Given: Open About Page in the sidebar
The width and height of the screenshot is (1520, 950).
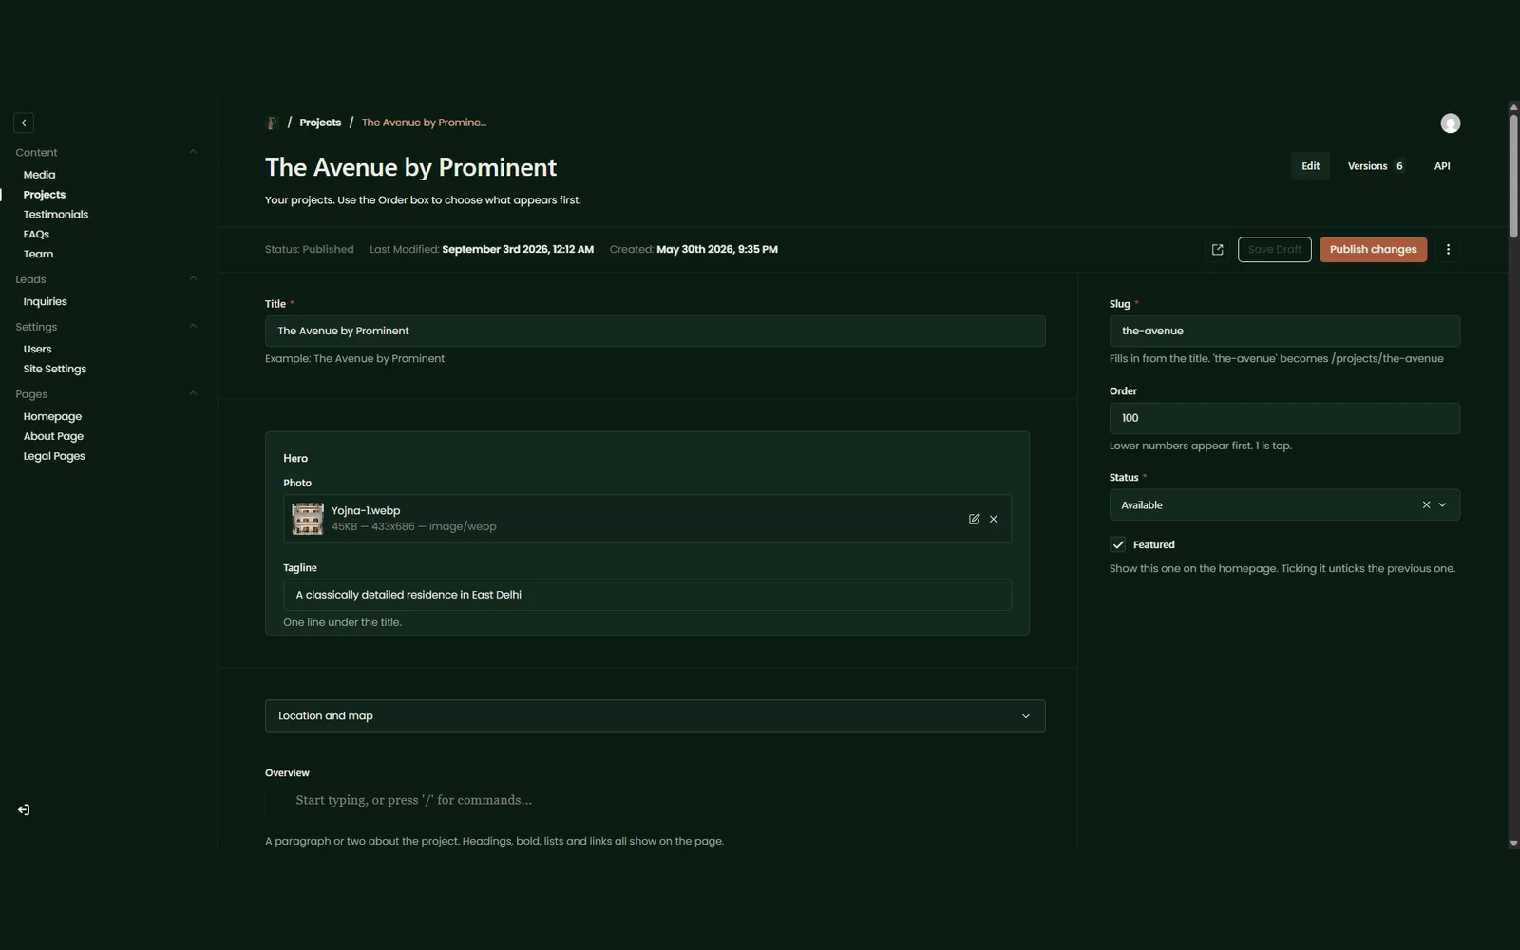Looking at the screenshot, I should [x=53, y=437].
